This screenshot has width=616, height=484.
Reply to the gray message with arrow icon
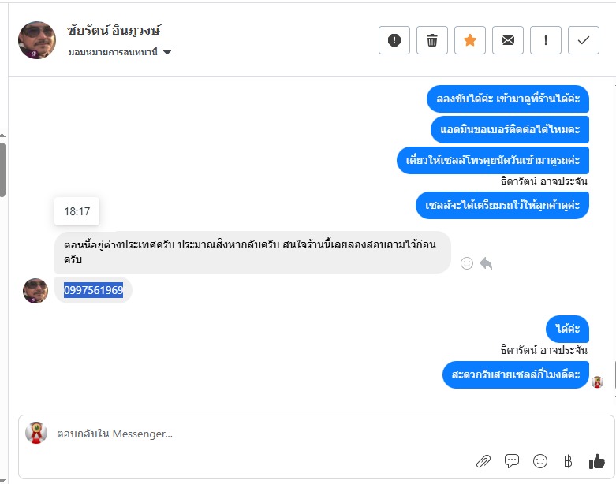(x=486, y=263)
